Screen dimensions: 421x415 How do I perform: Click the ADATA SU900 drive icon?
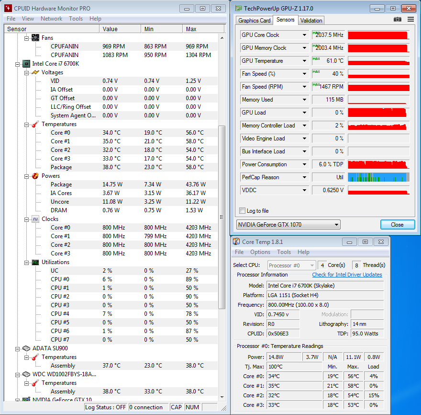(26, 348)
